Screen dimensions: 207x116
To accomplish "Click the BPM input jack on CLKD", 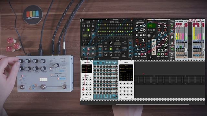I will [93, 26].
